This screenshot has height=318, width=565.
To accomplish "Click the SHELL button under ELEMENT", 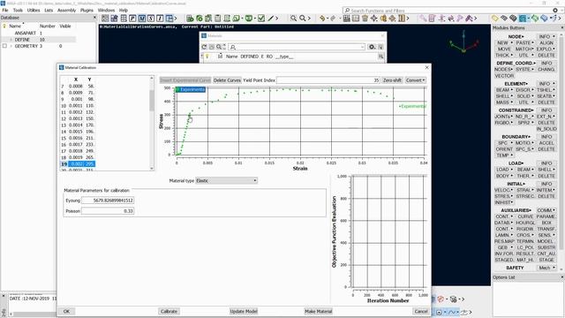I will point(504,96).
